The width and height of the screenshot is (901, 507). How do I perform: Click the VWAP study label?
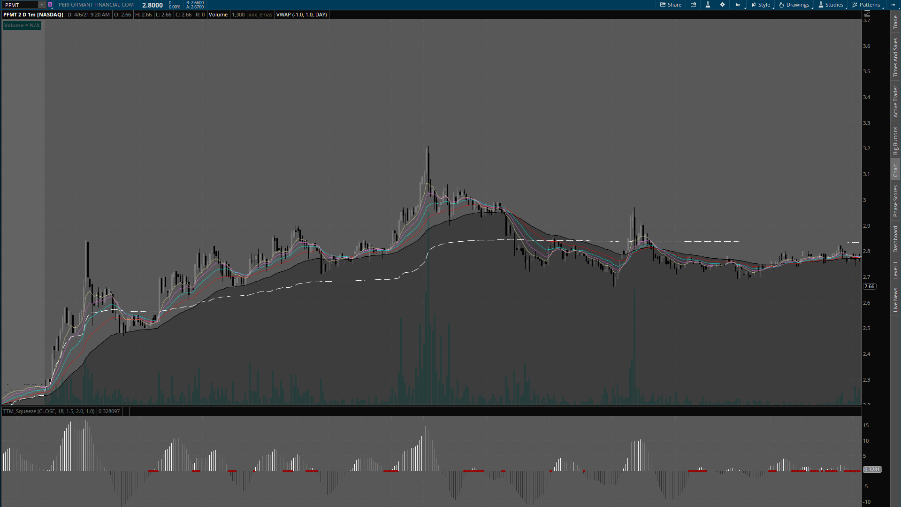click(x=301, y=15)
